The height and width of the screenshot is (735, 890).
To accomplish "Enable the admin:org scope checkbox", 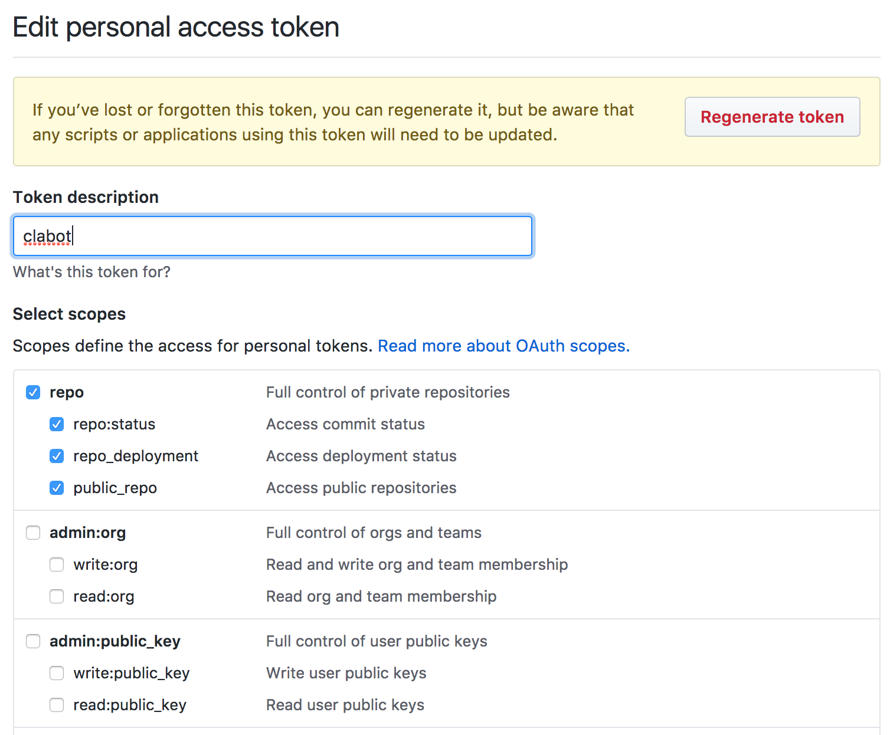I will [x=33, y=533].
